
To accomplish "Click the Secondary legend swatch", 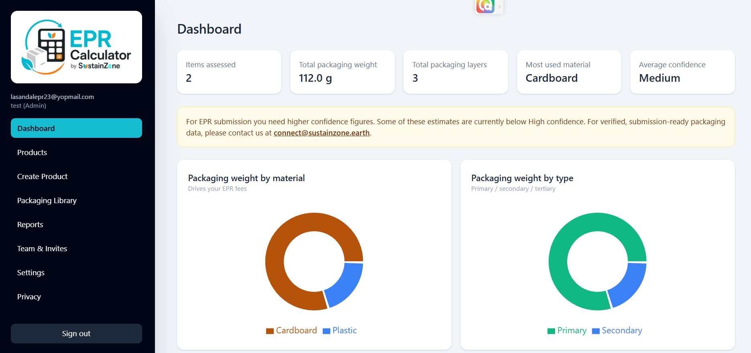I will pyautogui.click(x=596, y=331).
